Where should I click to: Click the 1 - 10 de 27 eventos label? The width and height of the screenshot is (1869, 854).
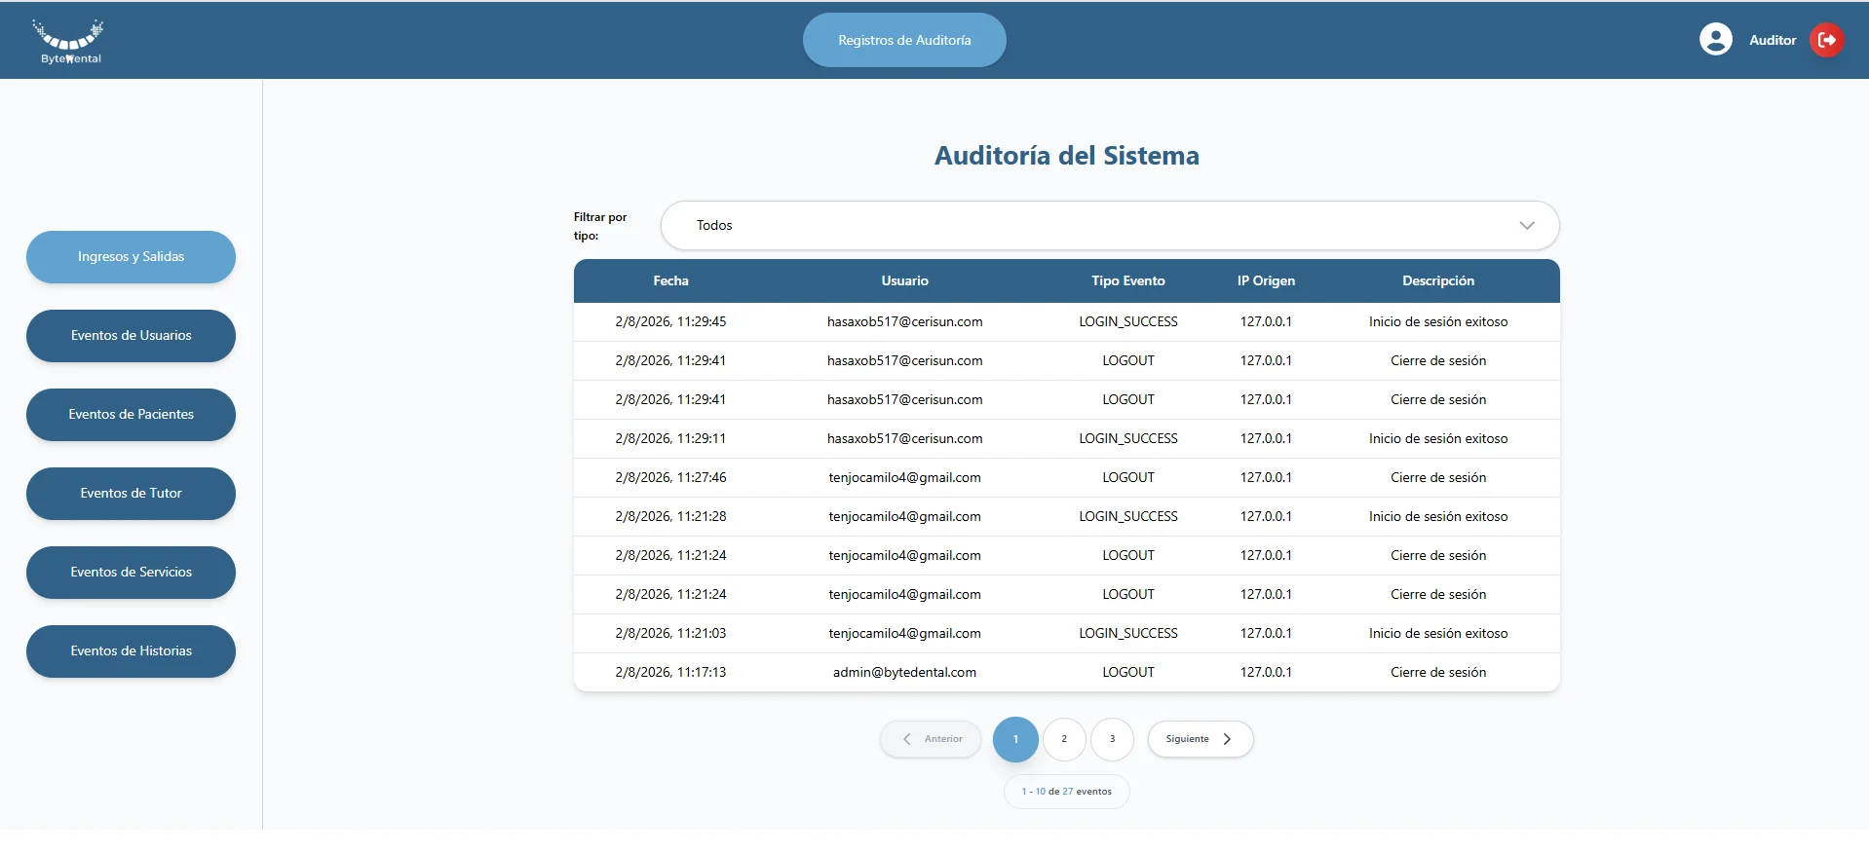click(1066, 792)
